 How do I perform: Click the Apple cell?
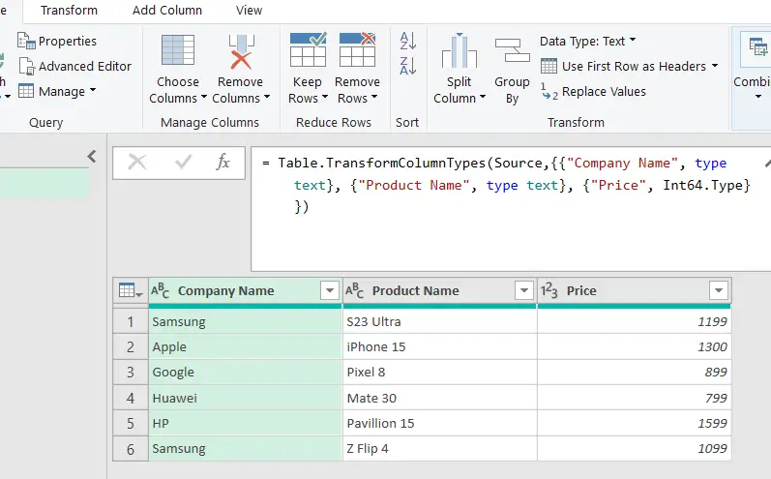[x=246, y=346]
